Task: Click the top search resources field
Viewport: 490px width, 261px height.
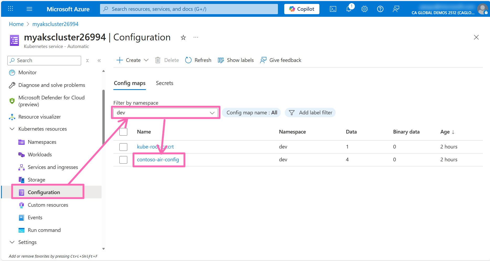Action: [189, 9]
